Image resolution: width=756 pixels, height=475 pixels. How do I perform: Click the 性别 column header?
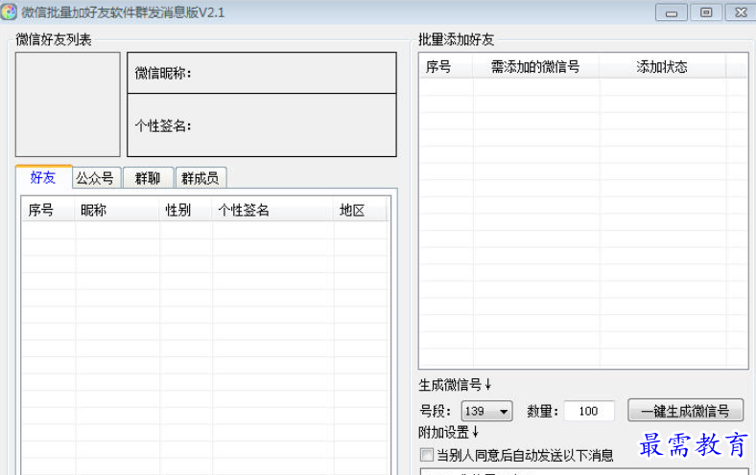[x=185, y=210]
